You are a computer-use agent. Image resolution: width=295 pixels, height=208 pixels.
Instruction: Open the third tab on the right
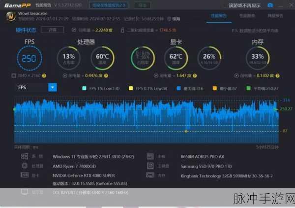pos(275,16)
